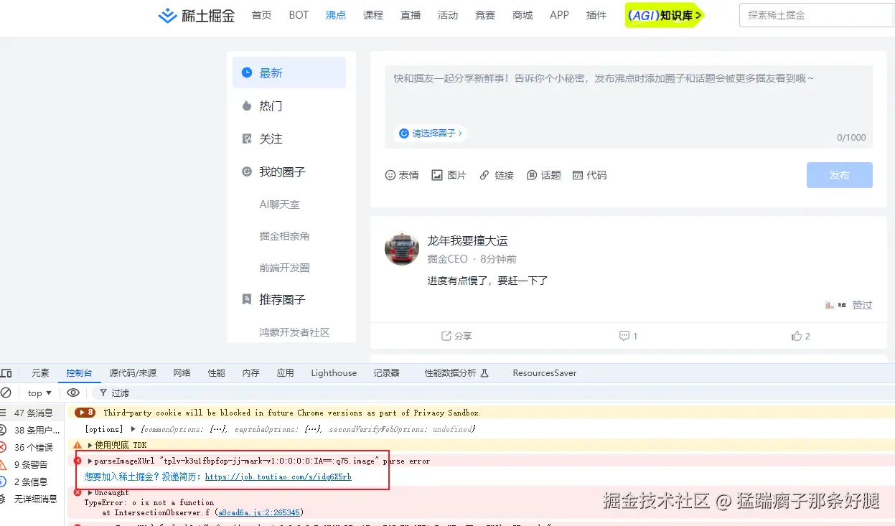Switch to the 网络 DevTools tab

182,373
